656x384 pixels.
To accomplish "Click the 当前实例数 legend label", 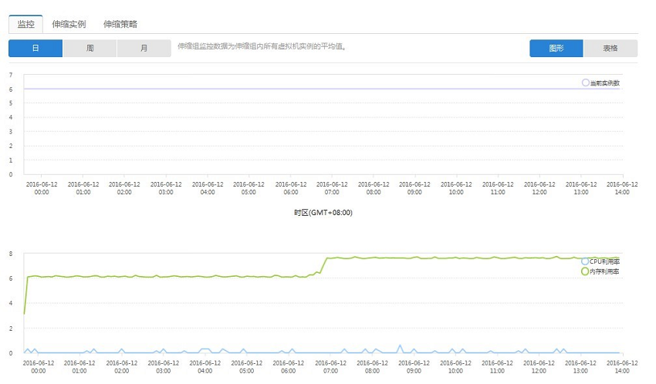I will click(x=604, y=83).
